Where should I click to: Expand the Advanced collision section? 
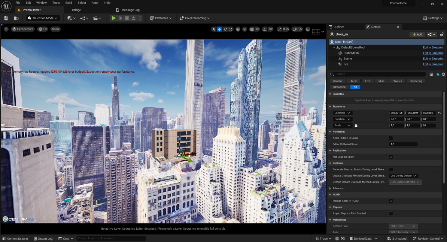(330, 188)
